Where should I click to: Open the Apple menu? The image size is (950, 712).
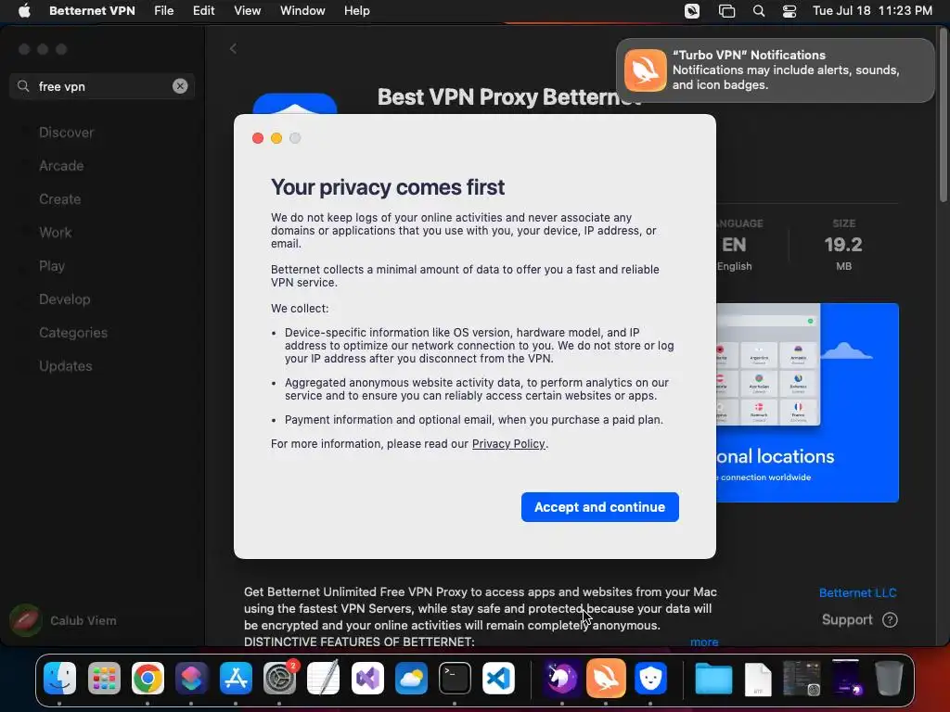tap(24, 11)
